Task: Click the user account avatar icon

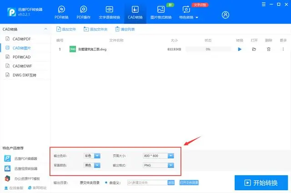Action: (226, 15)
